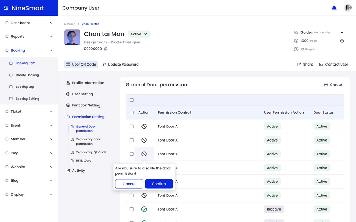The width and height of the screenshot is (356, 222).
Task: Click the Inactive status badge
Action: pyautogui.click(x=274, y=209)
